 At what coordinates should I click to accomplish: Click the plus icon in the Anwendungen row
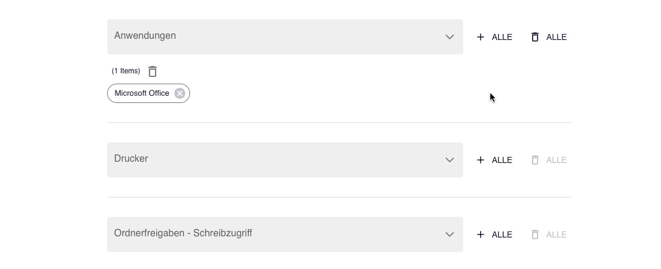point(480,37)
